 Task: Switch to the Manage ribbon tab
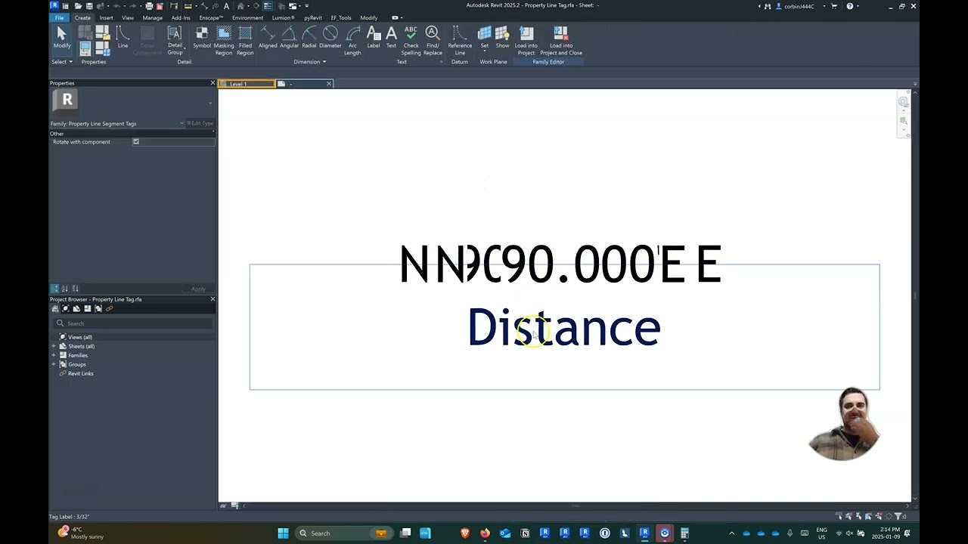pyautogui.click(x=152, y=17)
